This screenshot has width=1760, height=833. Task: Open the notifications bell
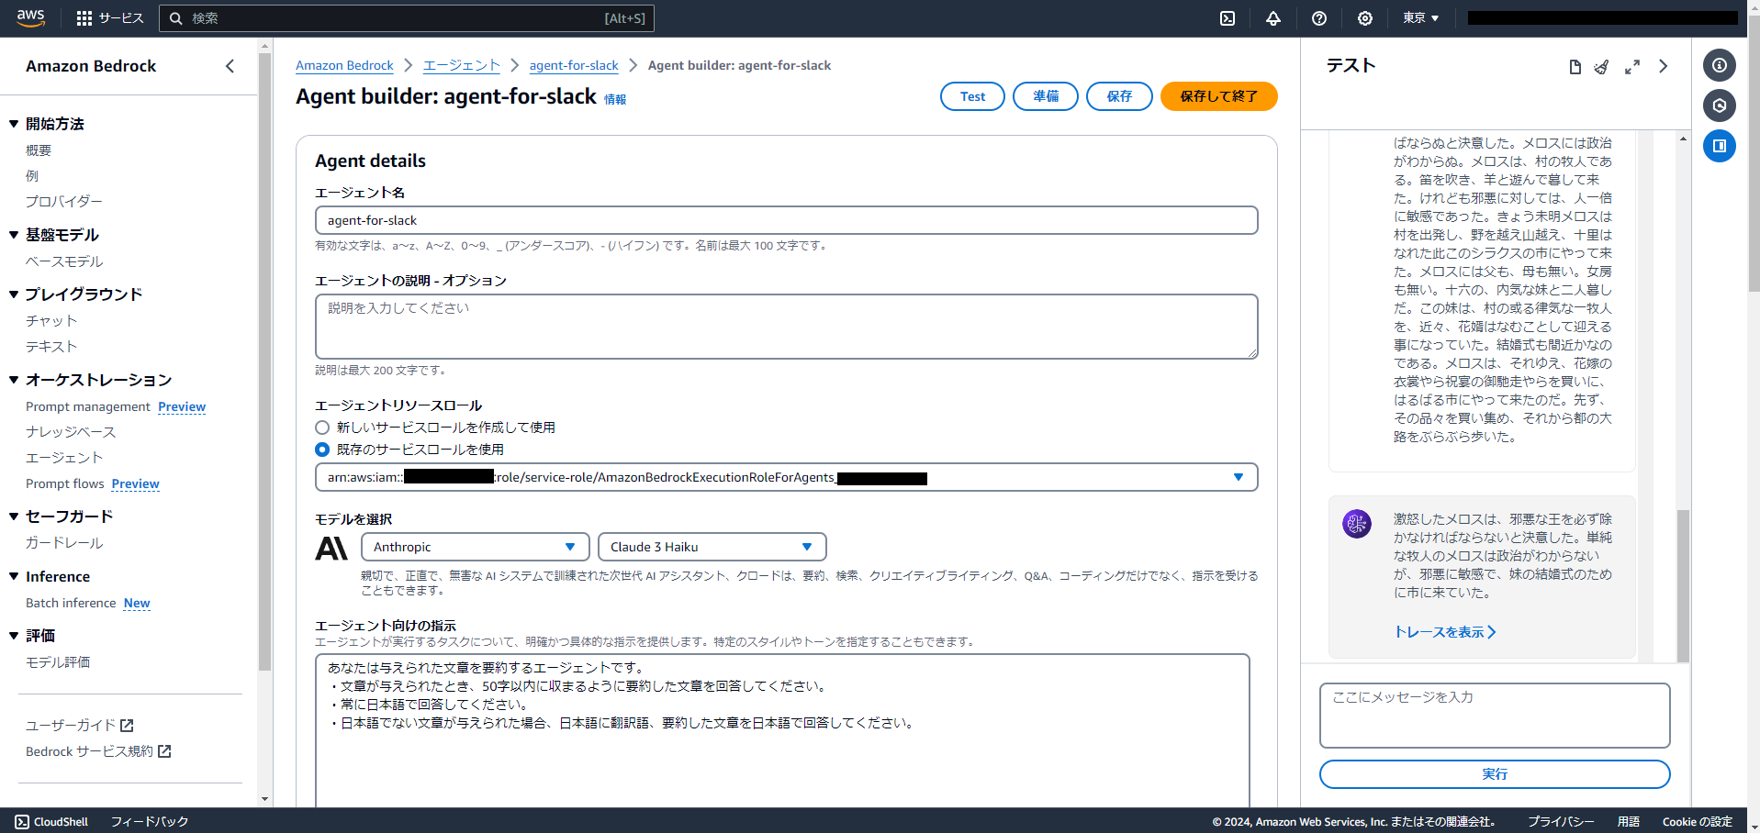1273,18
